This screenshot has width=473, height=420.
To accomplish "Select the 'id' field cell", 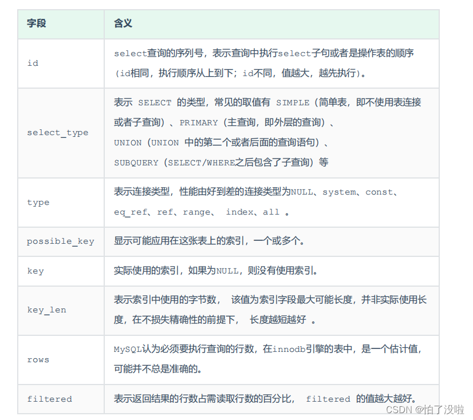I will pos(61,64).
